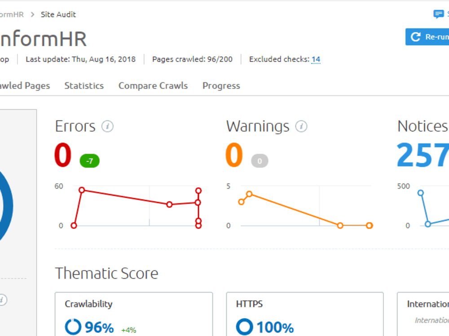Open the orange Warnings count 0

[234, 155]
